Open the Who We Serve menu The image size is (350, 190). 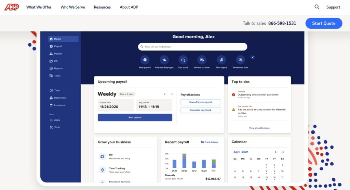pyautogui.click(x=72, y=7)
